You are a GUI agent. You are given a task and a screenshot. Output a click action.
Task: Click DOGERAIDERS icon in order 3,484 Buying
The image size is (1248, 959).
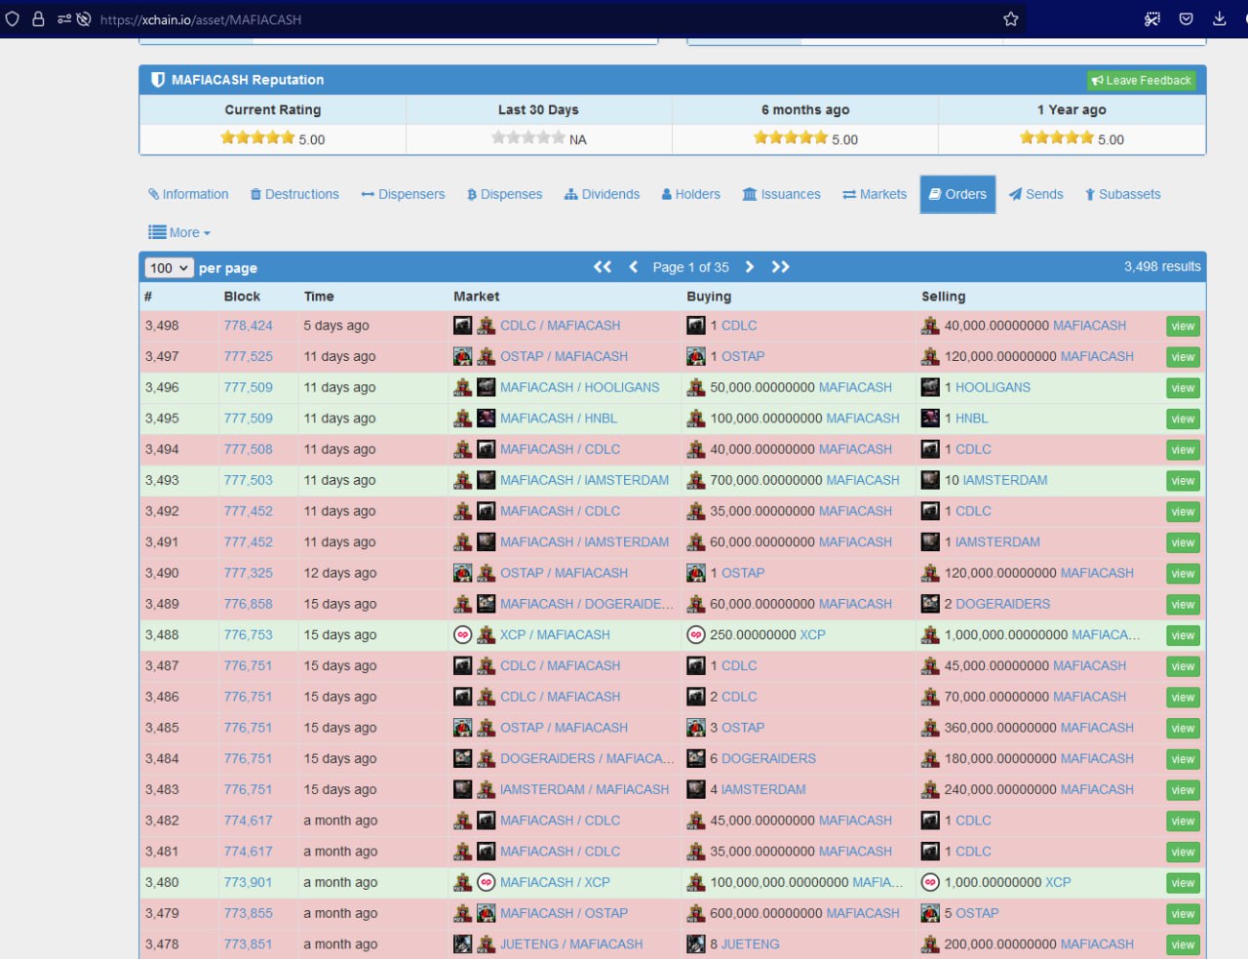tap(696, 759)
